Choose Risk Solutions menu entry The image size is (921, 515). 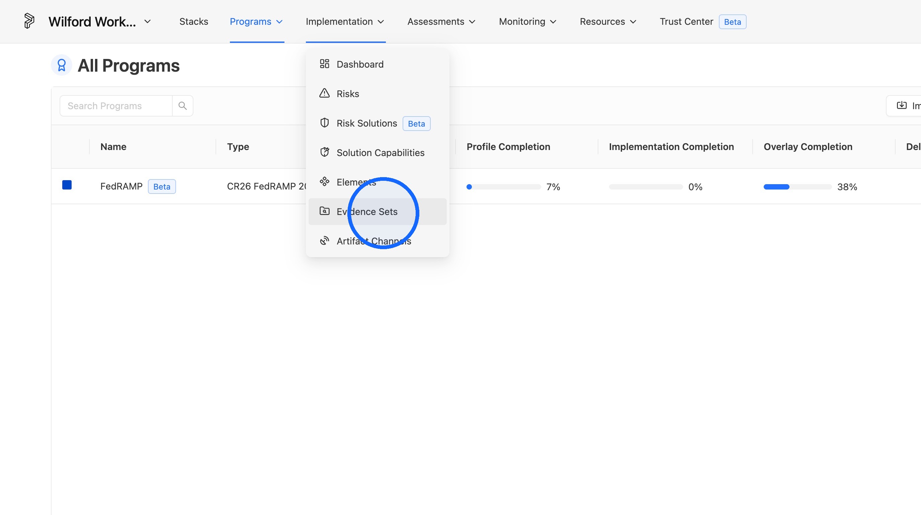coord(378,123)
